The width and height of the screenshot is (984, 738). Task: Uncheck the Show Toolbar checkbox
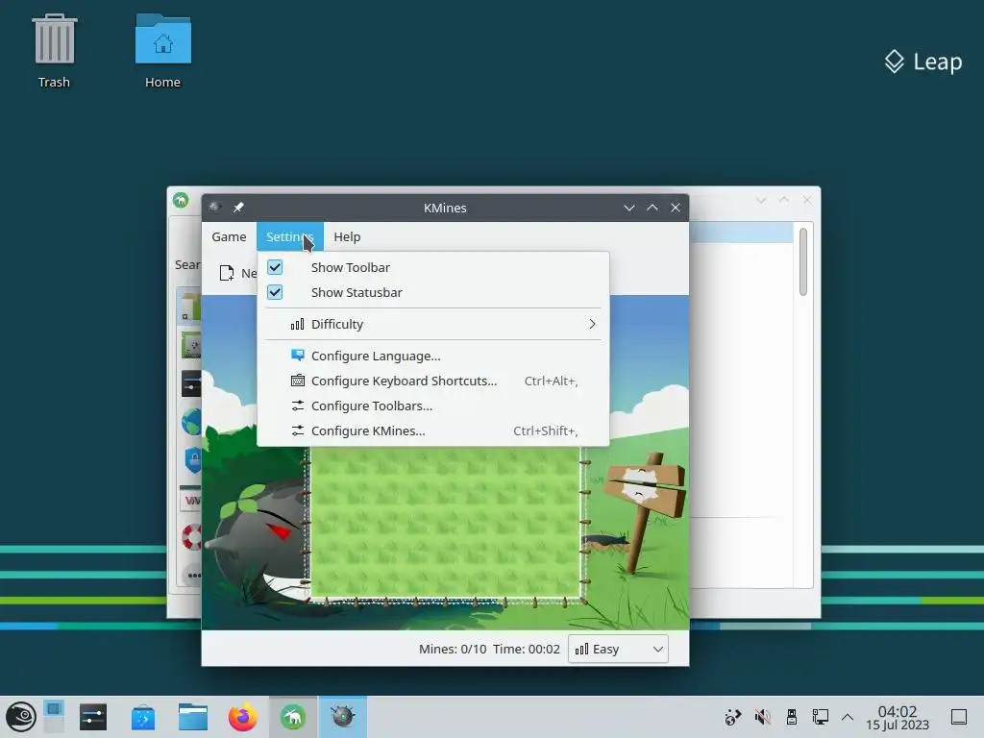[275, 267]
